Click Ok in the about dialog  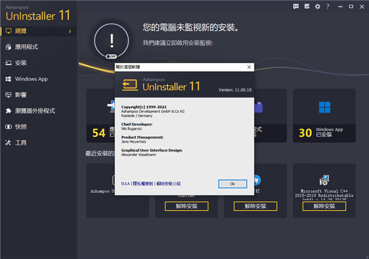232,184
